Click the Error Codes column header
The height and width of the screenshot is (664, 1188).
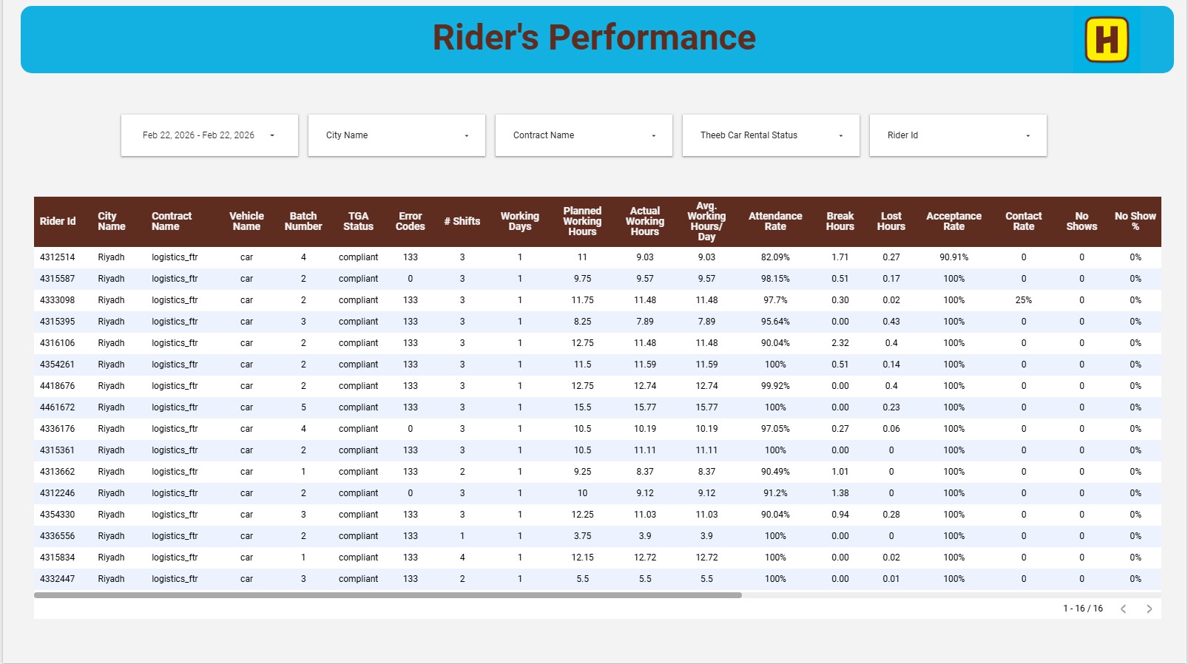point(410,221)
